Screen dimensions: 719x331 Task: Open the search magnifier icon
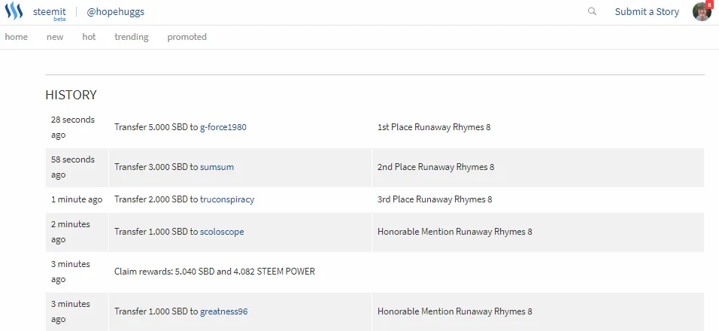point(592,11)
